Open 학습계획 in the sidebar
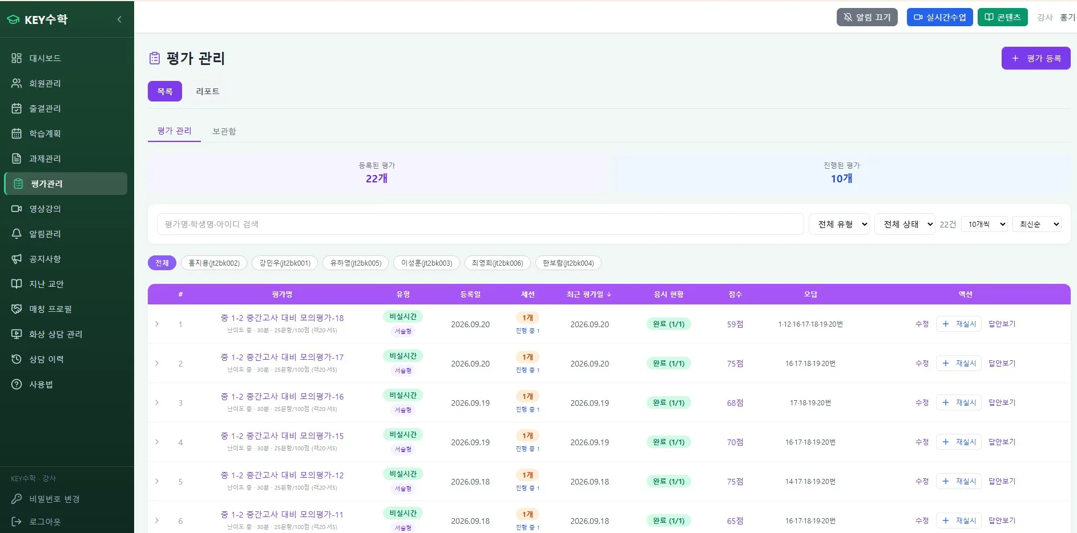The image size is (1077, 533). click(x=66, y=133)
